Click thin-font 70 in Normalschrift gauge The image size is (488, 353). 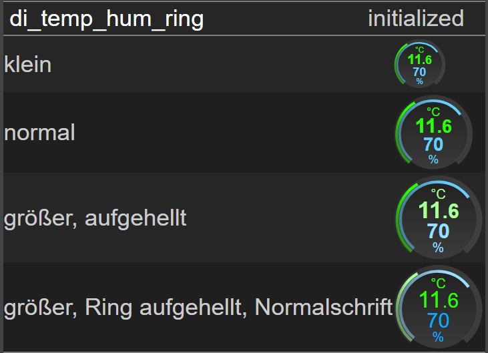(x=438, y=321)
